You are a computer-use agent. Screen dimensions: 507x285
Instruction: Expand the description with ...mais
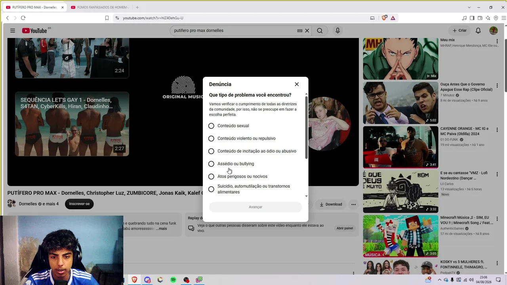coord(161,229)
